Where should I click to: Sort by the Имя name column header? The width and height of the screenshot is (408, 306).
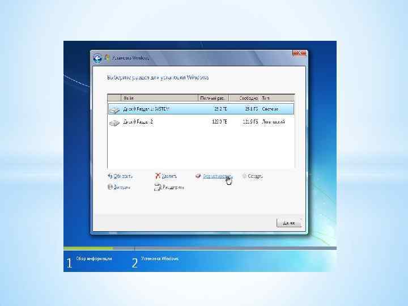159,98
